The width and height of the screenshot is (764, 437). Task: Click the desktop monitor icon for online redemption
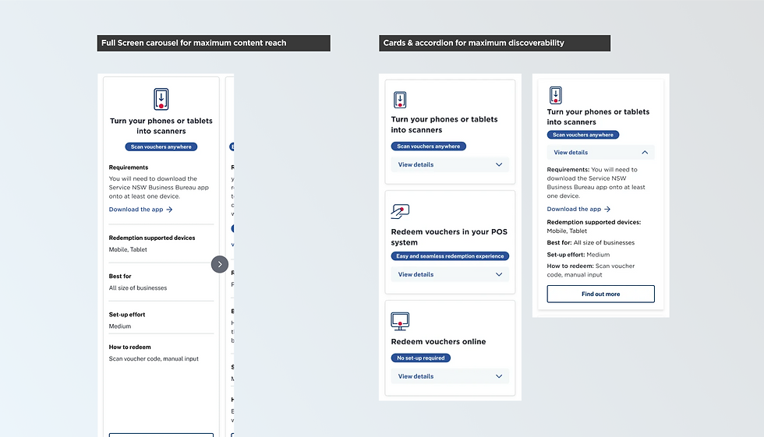click(x=400, y=322)
